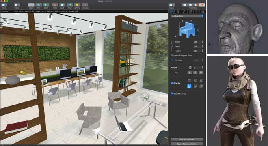Choose the Select tool in toolbar
Screen dimensions: 268x146
click(x=31, y=5)
